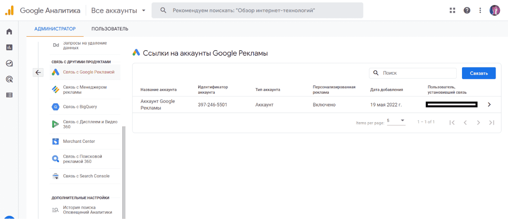This screenshot has width=508, height=219.
Task: Open the Configure table icon in left rail
Action: (x=9, y=95)
